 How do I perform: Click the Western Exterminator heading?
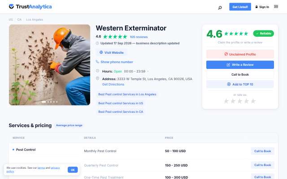click(x=131, y=28)
